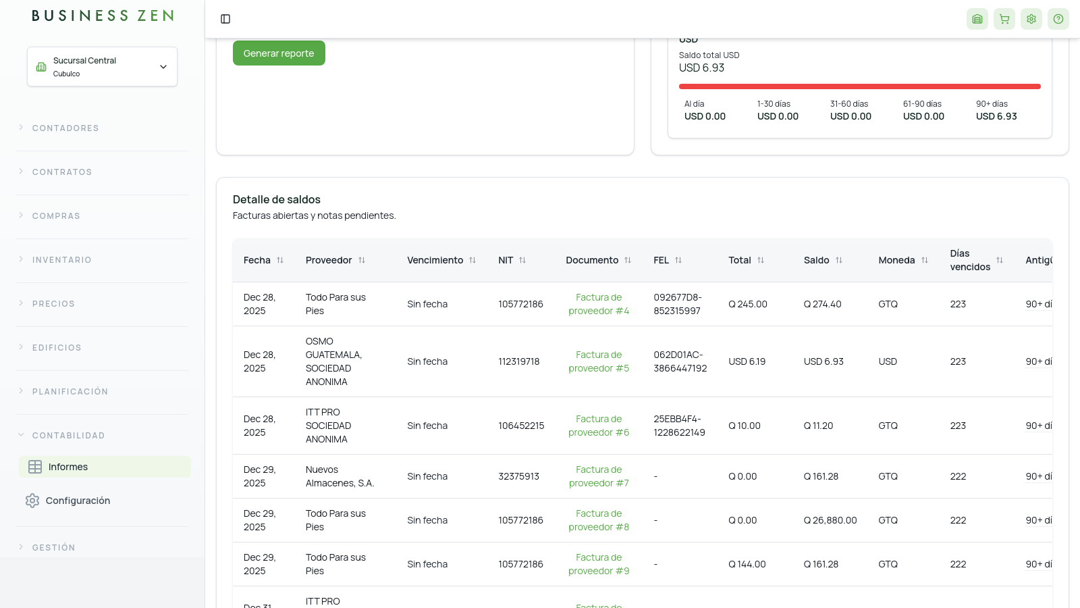
Task: Expand the Contratos section
Action: click(62, 172)
